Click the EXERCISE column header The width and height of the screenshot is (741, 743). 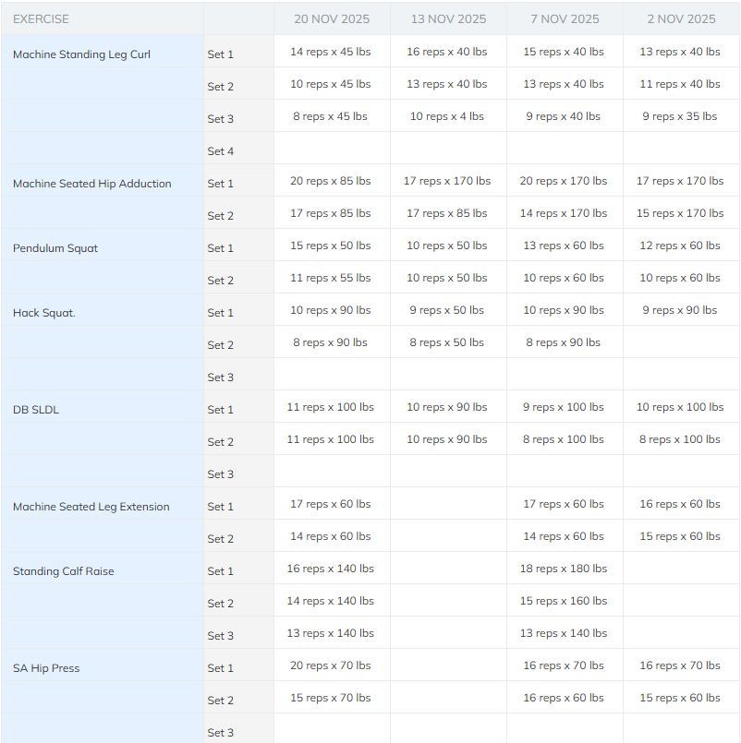point(41,19)
